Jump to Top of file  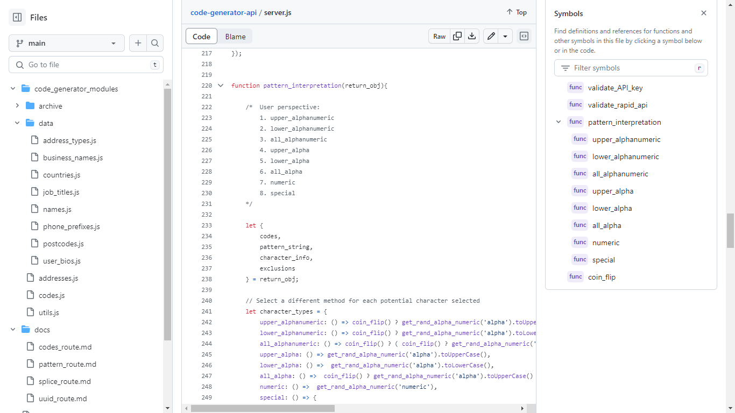(517, 12)
